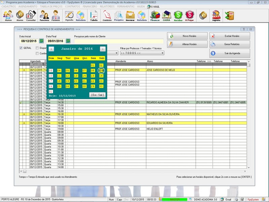This screenshot has width=269, height=202.
Task: Click the red A Pagar dollar icon
Action: pos(189,15)
